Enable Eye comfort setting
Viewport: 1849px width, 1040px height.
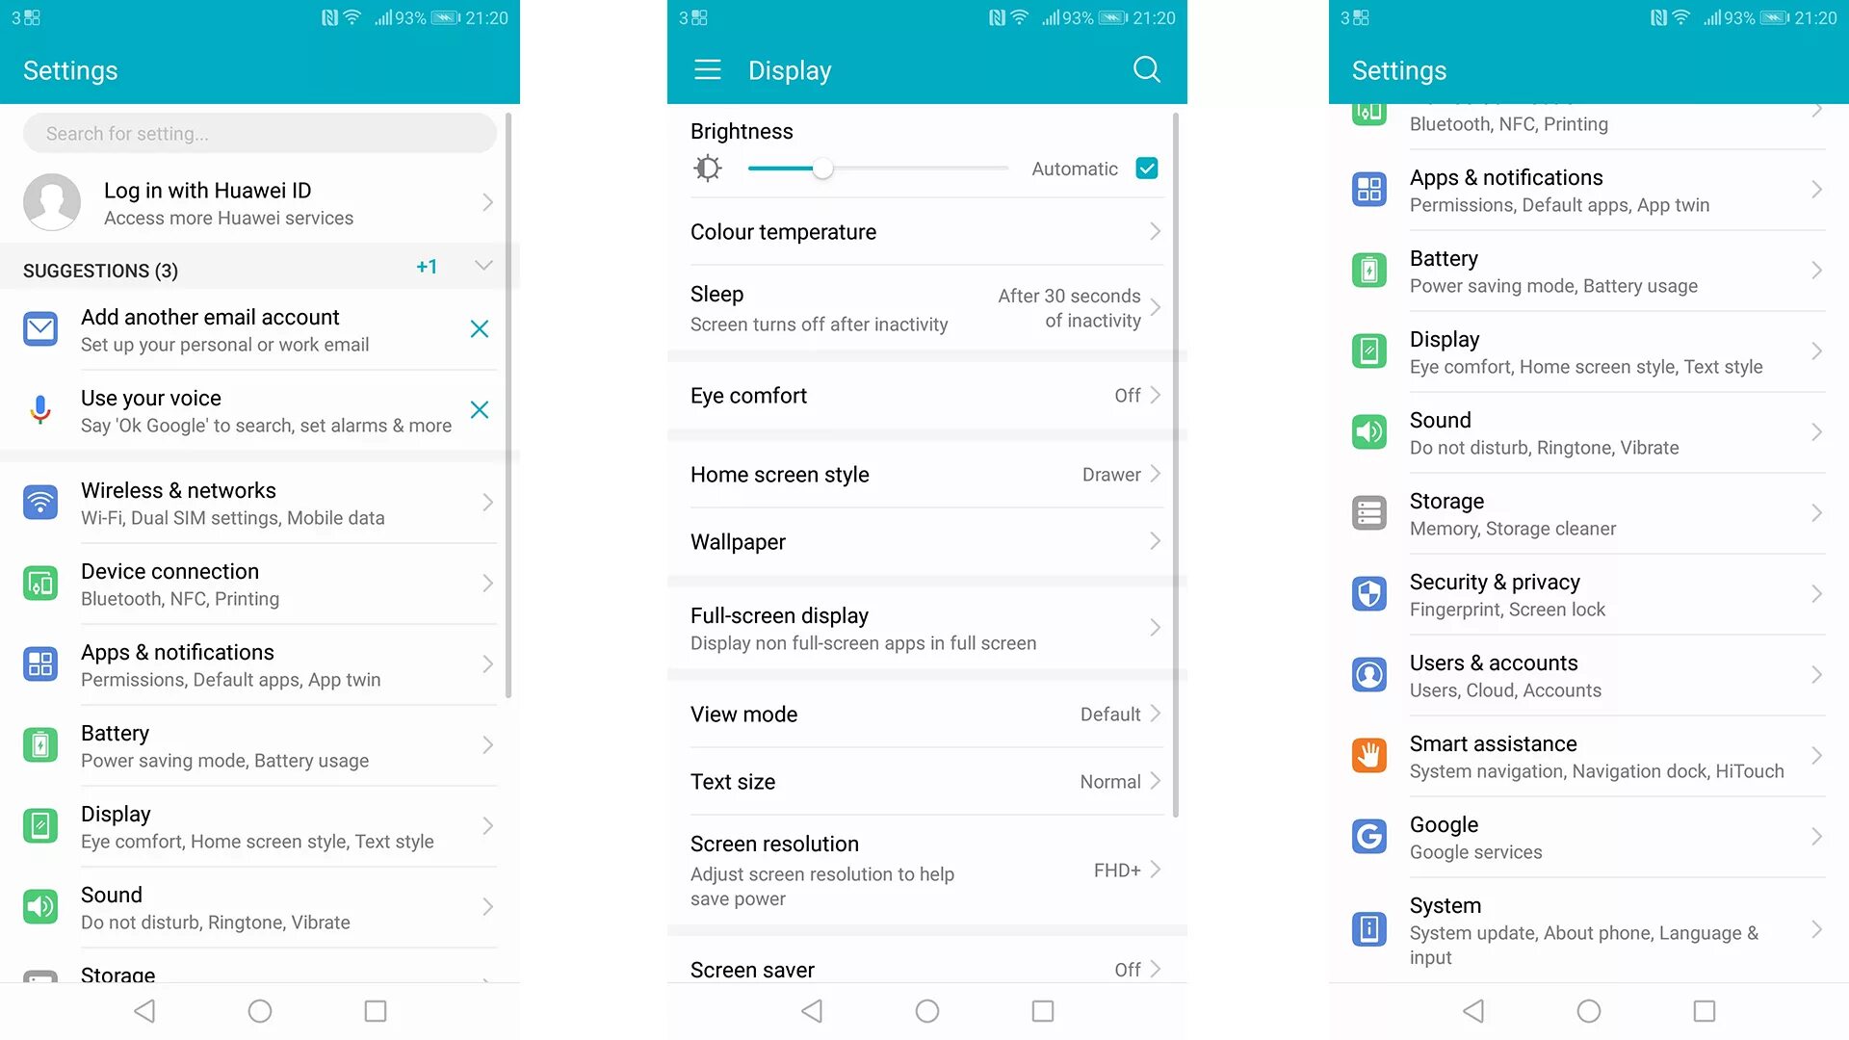924,395
